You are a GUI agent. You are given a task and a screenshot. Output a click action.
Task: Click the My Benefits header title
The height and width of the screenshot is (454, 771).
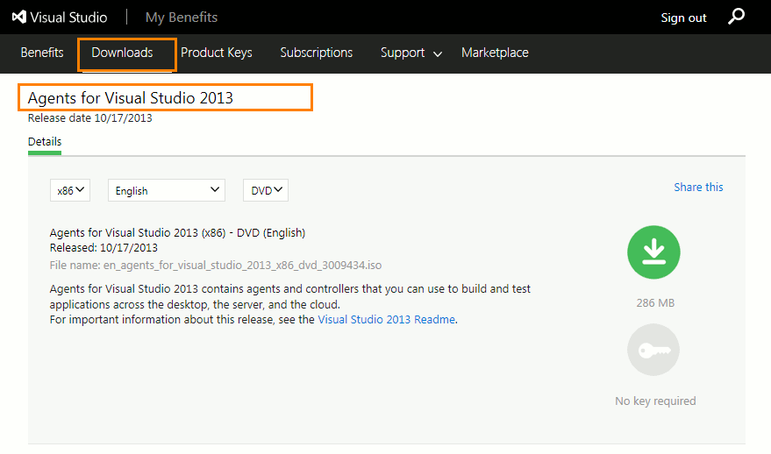tap(182, 18)
